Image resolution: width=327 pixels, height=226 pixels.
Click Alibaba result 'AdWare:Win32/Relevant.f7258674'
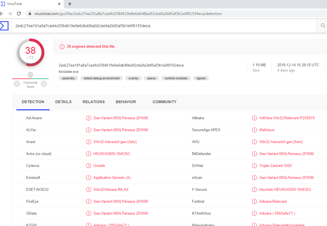coord(287,118)
